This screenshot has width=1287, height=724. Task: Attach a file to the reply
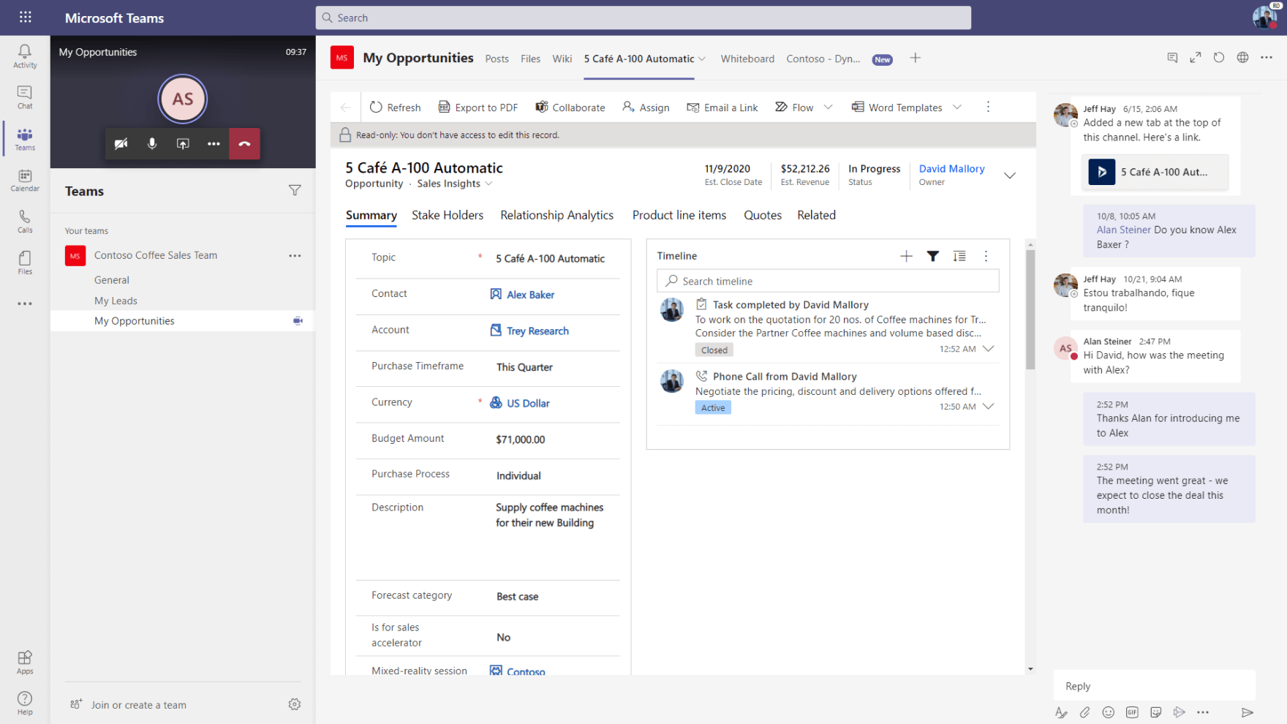[1084, 712]
